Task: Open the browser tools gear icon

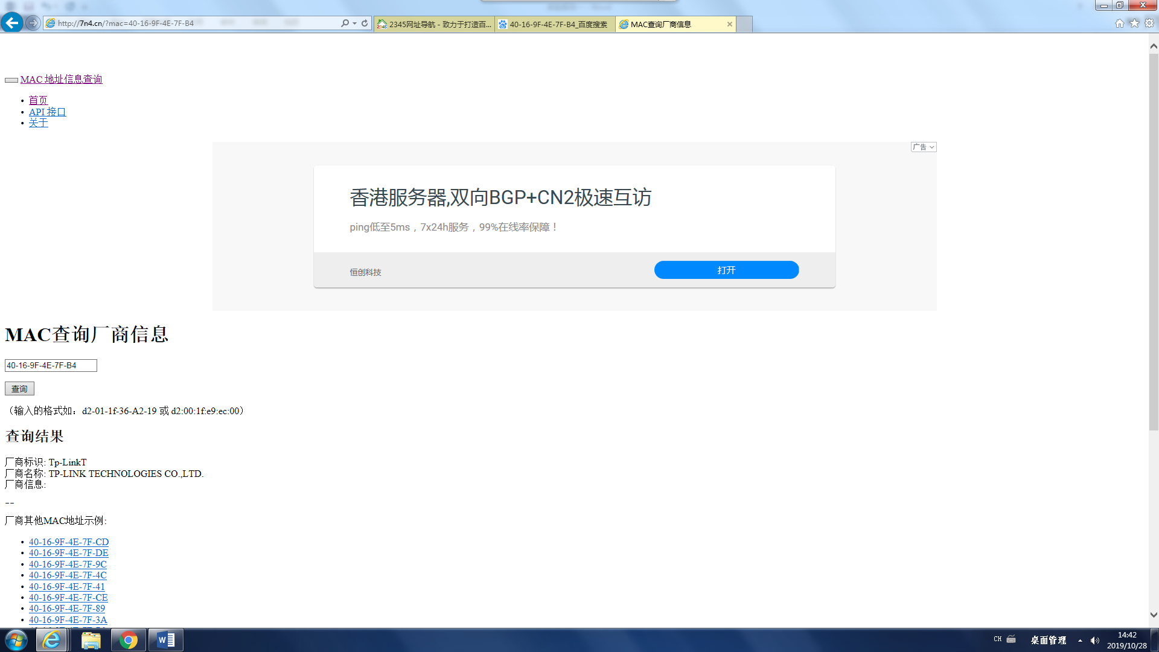Action: point(1149,23)
